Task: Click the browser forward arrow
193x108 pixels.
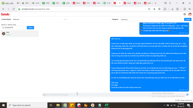Action: tap(8, 9)
